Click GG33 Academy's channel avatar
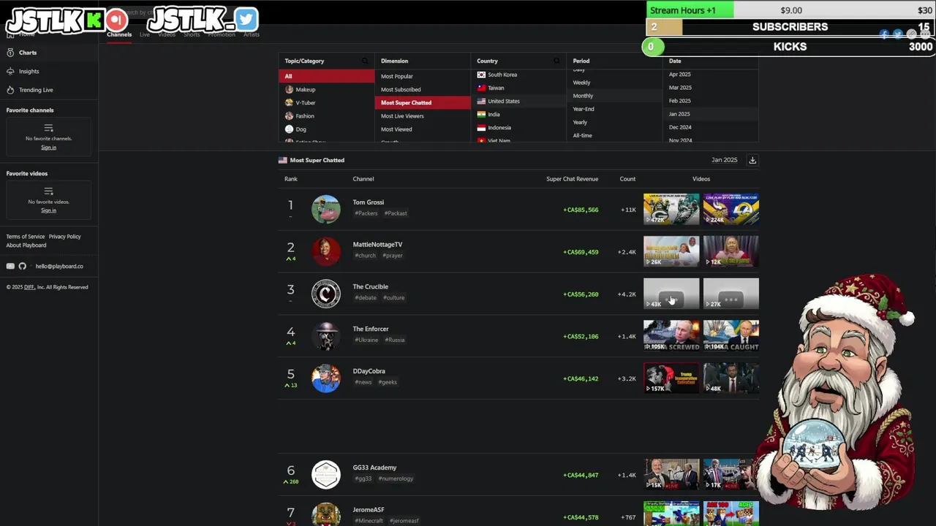The height and width of the screenshot is (526, 936). tap(325, 475)
